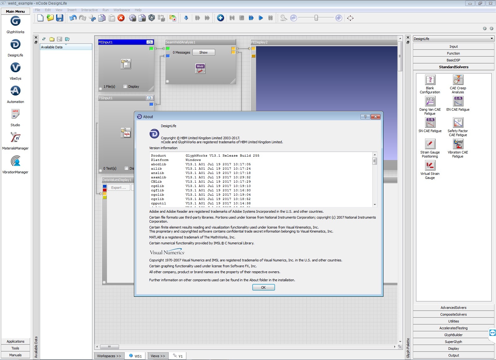
Task: Open GlyphWorks from the Main Menu
Action: click(15, 21)
